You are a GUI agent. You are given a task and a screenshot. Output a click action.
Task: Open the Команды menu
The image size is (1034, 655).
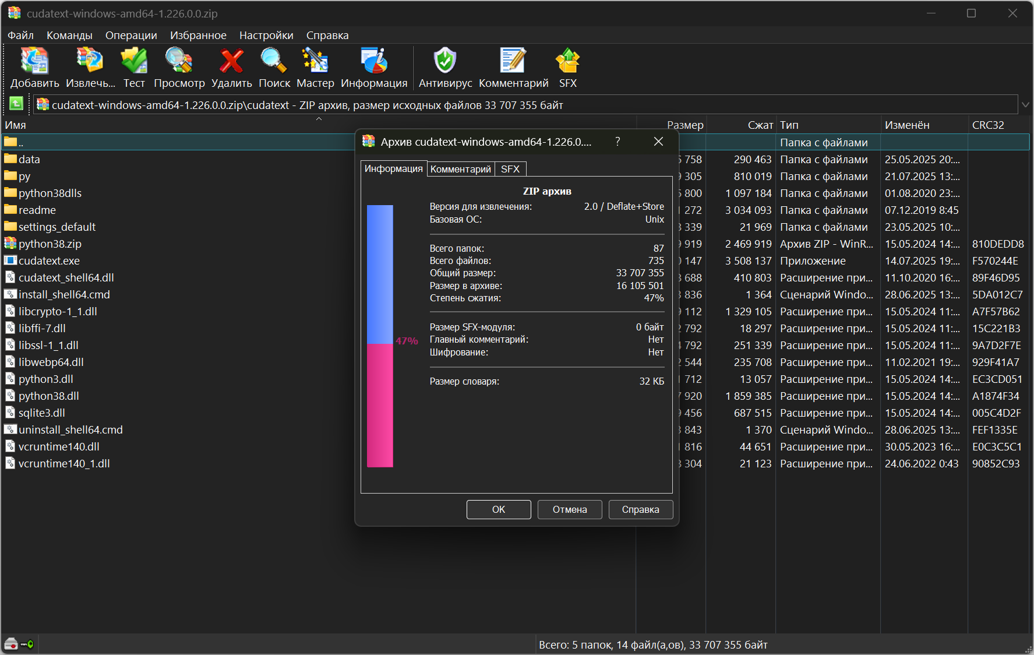coord(69,35)
